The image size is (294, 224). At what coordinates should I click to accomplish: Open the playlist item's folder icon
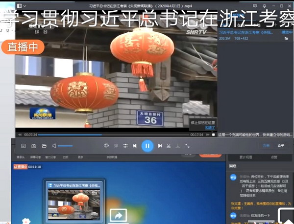coord(286,39)
